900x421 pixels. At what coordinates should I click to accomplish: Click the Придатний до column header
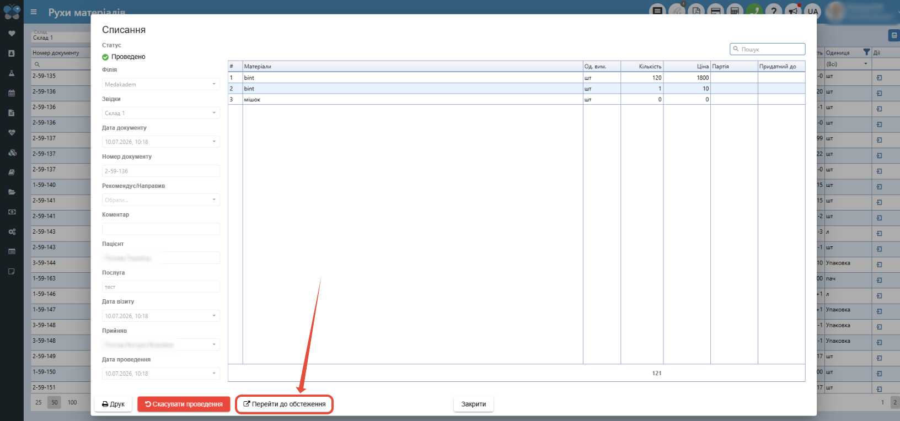coord(781,66)
